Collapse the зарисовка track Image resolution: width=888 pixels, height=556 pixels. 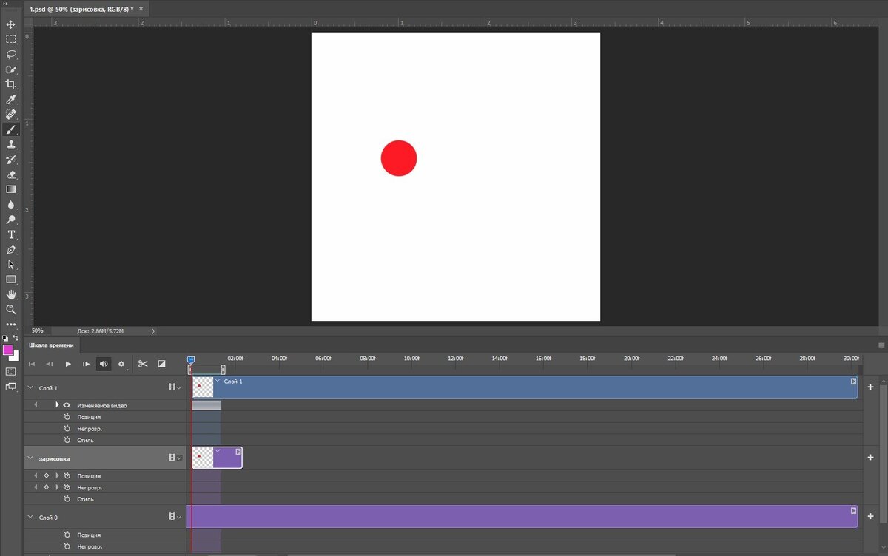(30, 458)
